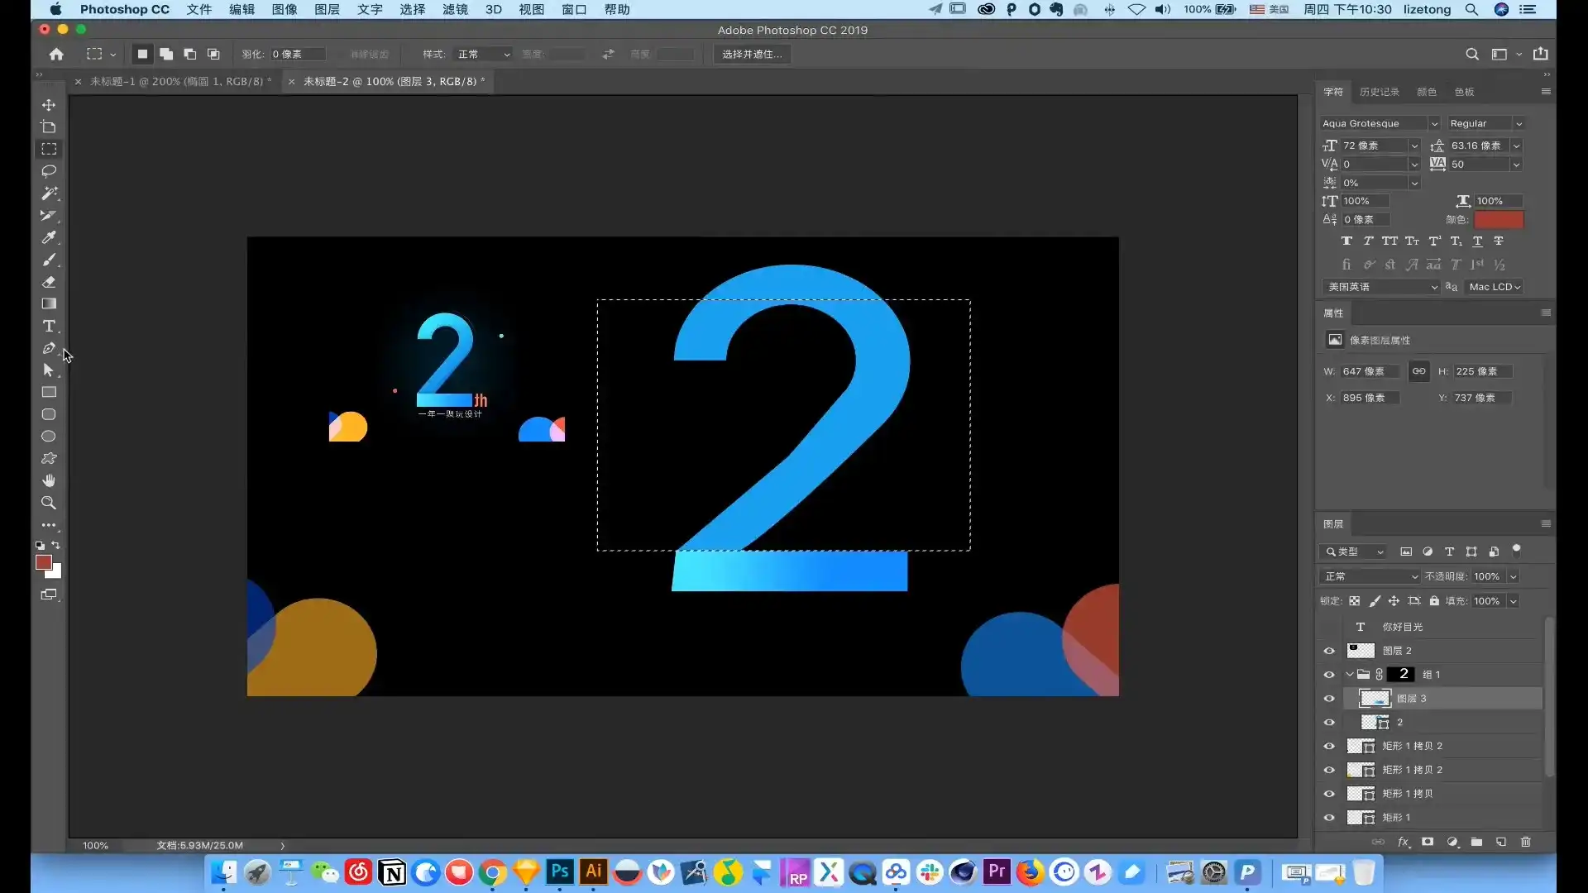Hide the 图层 3 layer

click(x=1329, y=699)
